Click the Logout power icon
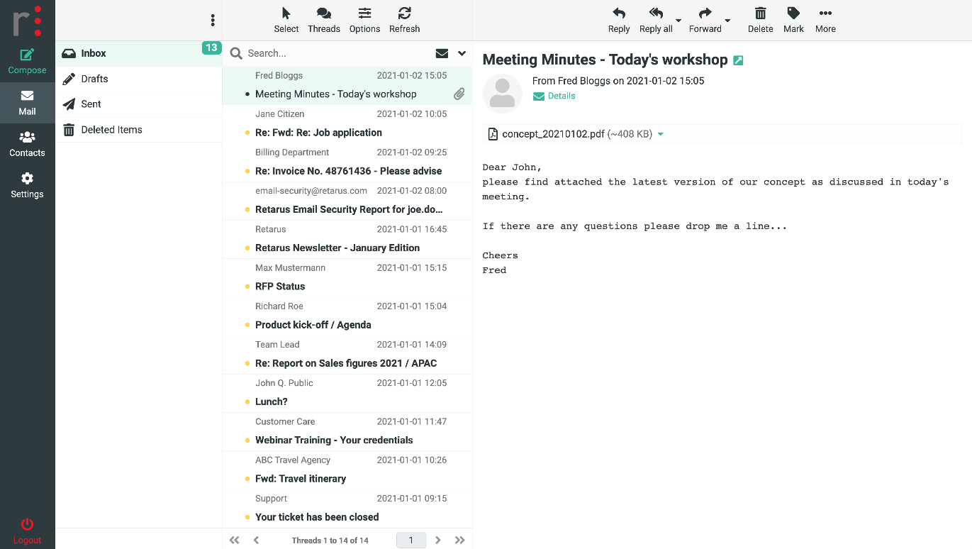The width and height of the screenshot is (972, 549). click(x=27, y=525)
